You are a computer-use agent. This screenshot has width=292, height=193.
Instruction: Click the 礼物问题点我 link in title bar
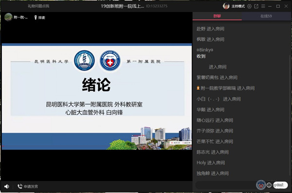pyautogui.click(x=38, y=6)
